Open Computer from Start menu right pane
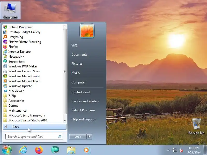This screenshot has width=207, height=155. tap(78, 82)
